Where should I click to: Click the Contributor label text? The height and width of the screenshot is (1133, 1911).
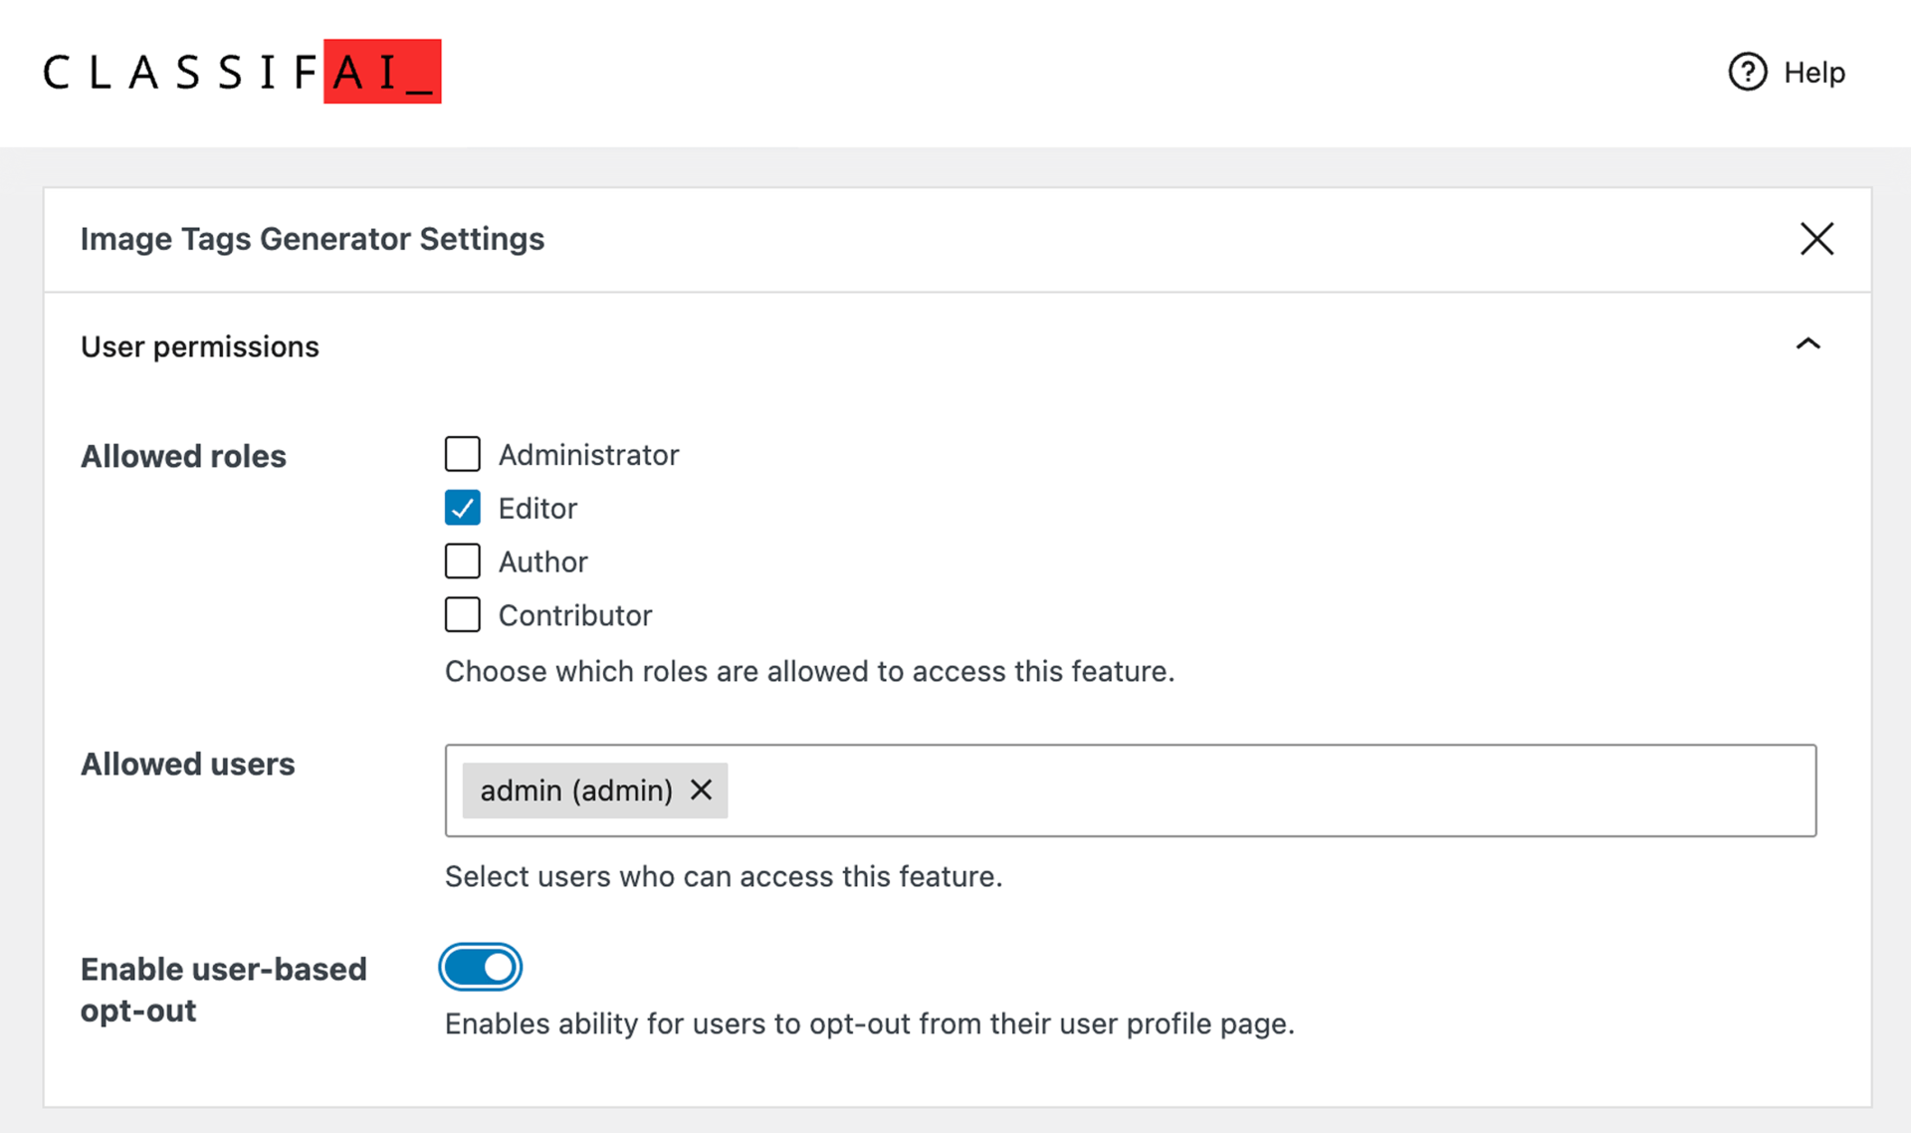pyautogui.click(x=575, y=616)
